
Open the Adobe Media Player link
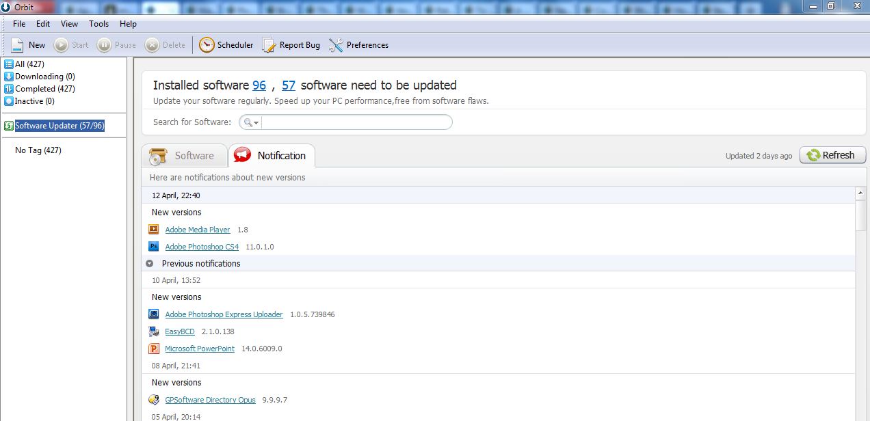pos(198,230)
